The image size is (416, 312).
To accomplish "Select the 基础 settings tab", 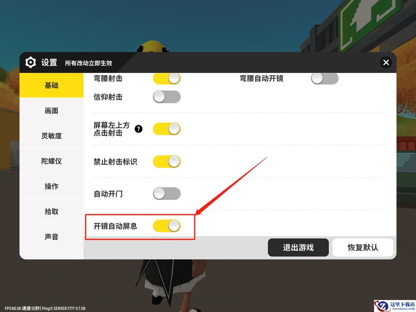I will point(51,85).
